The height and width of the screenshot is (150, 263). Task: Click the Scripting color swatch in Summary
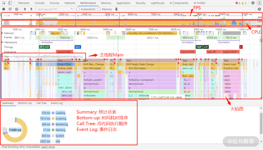click(53, 119)
